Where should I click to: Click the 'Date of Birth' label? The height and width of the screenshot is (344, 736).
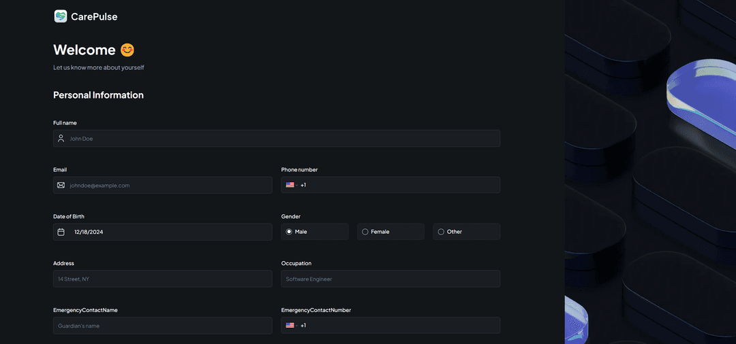pyautogui.click(x=69, y=216)
